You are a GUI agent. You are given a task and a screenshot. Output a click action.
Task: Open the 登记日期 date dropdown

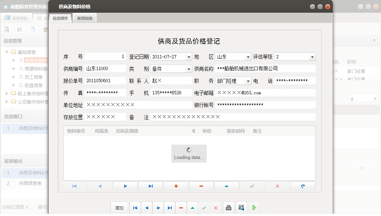coord(189,57)
